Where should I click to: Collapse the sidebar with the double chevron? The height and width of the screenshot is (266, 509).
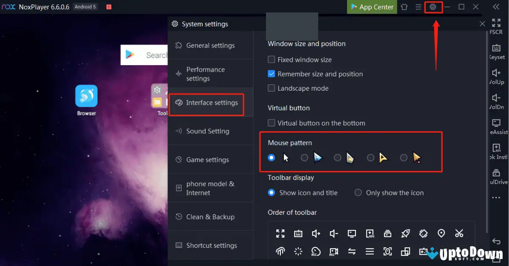(x=496, y=7)
